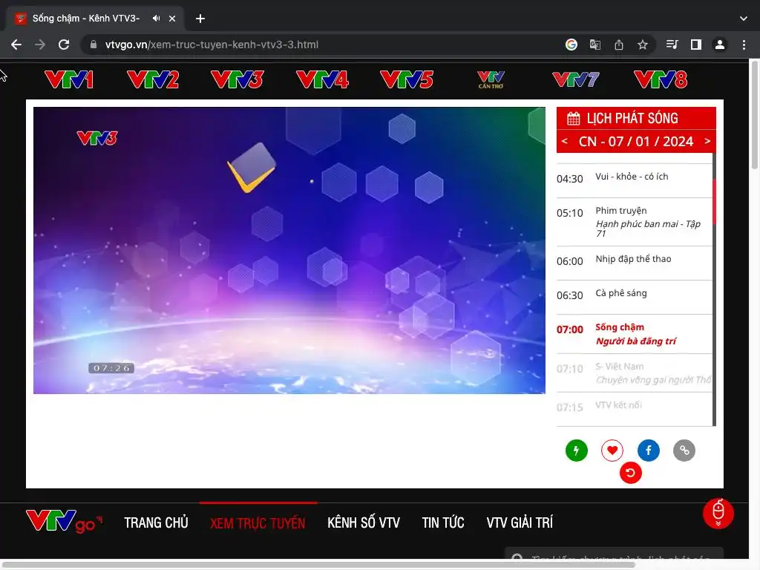Copy link with the gray chain icon
Screen dimensions: 760x570
(684, 451)
